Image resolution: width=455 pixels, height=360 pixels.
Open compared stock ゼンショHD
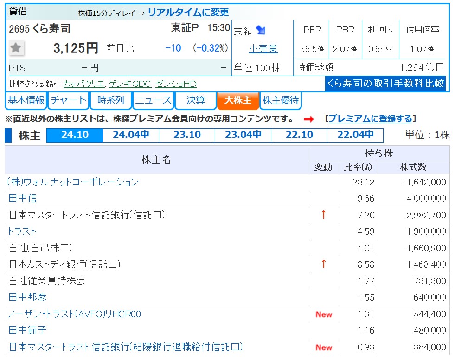click(x=176, y=84)
